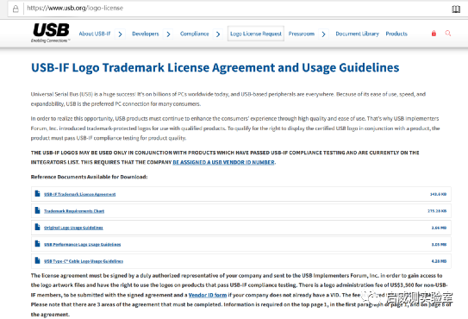
Task: Go to the Products page
Action: click(396, 34)
